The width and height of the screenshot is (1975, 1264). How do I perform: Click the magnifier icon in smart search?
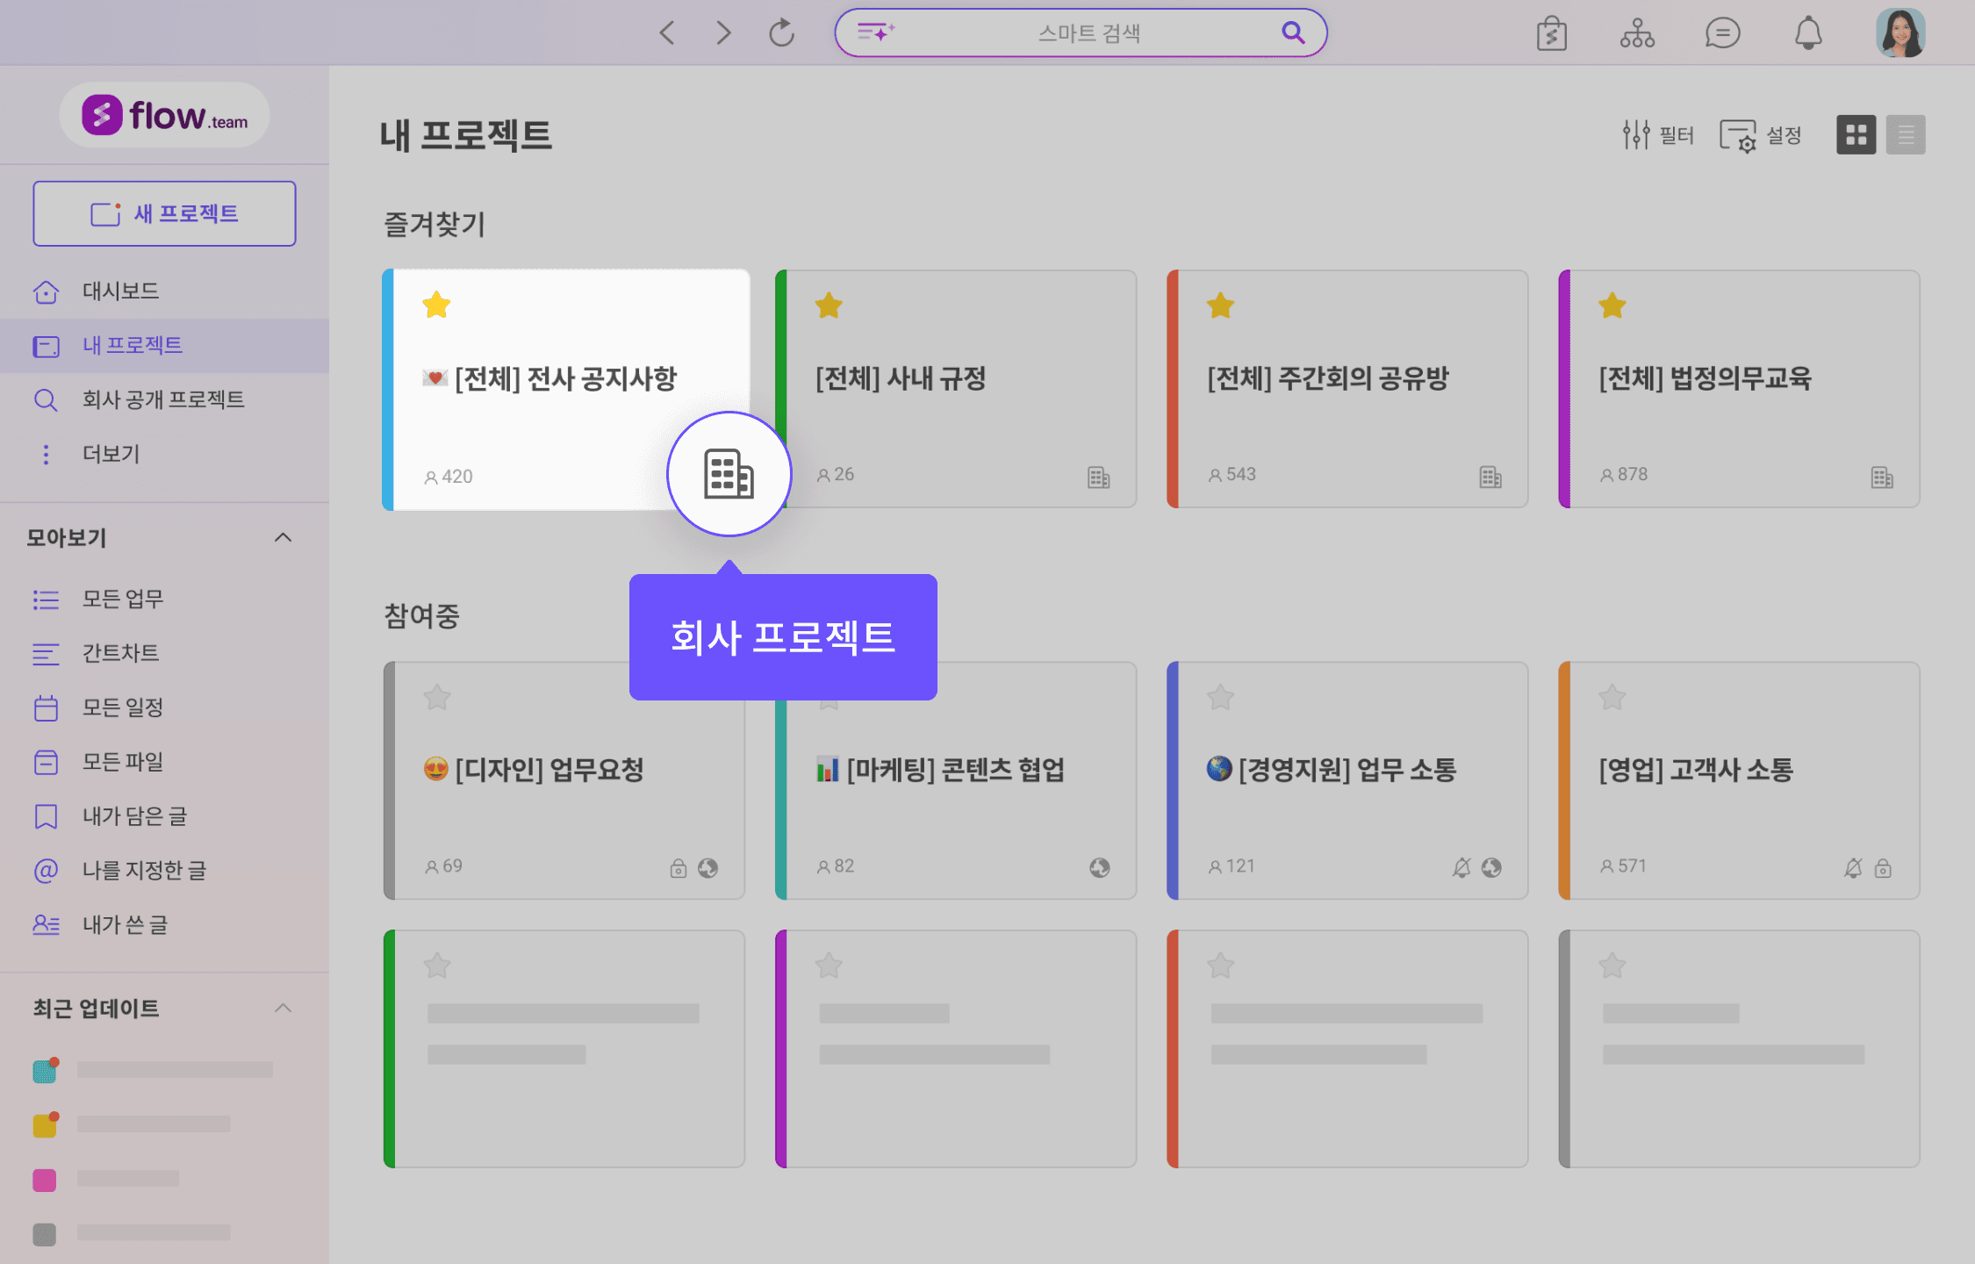point(1292,32)
